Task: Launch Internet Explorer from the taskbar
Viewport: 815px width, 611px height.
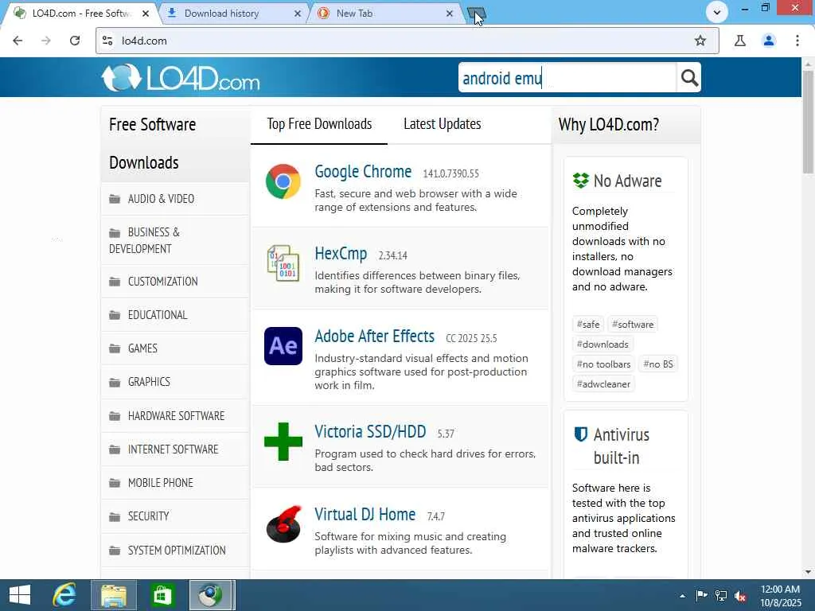Action: coord(64,595)
